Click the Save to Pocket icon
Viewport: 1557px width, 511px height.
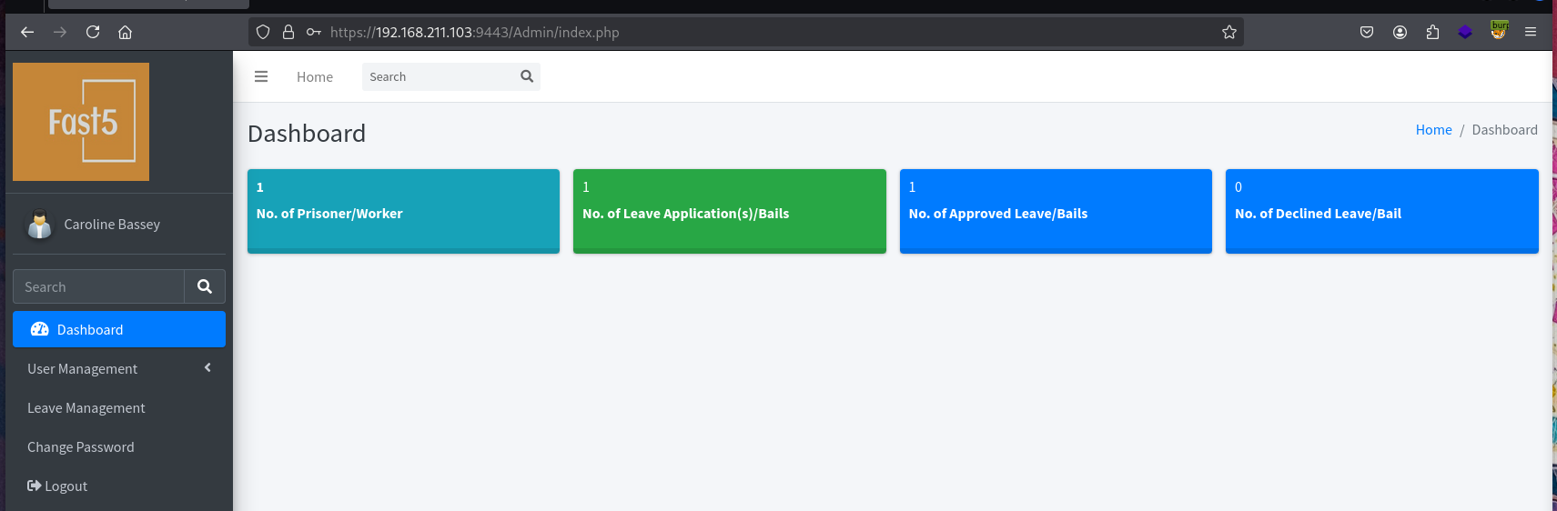[x=1367, y=32]
